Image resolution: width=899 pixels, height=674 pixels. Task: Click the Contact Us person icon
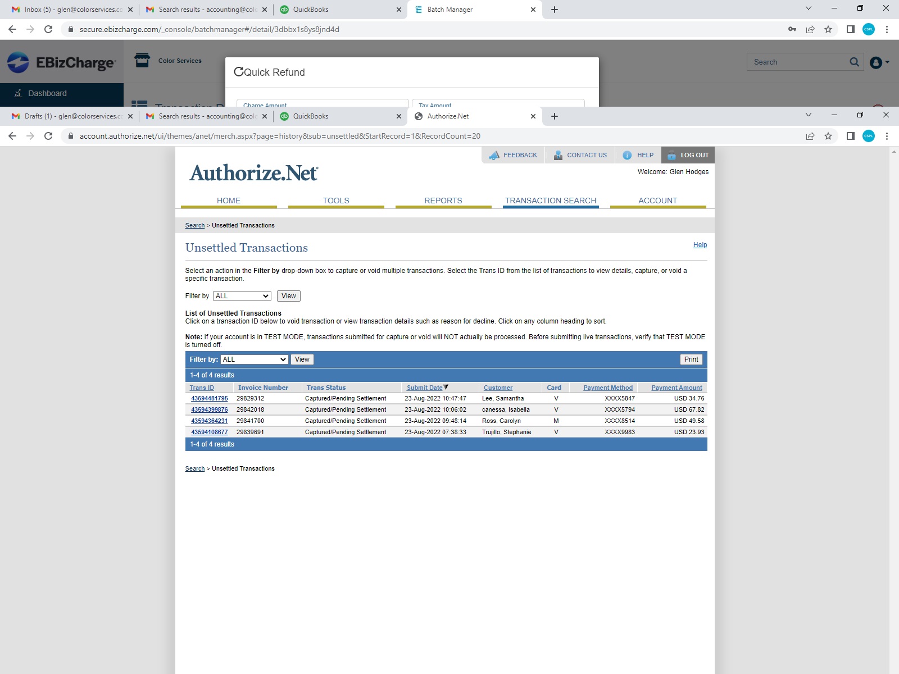[x=558, y=155]
